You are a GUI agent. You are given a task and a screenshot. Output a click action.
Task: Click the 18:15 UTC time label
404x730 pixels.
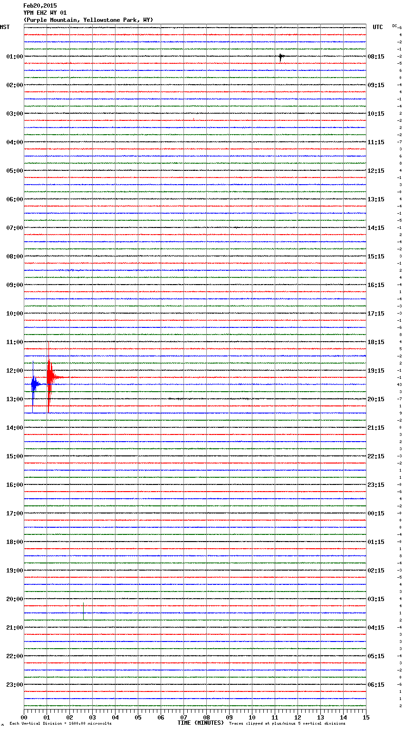376,342
